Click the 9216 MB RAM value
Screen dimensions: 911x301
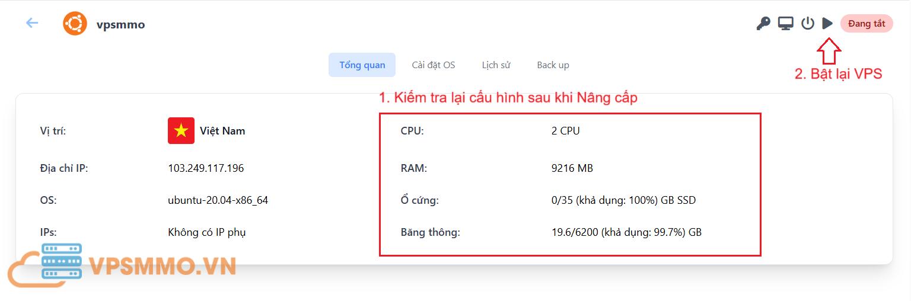(572, 168)
